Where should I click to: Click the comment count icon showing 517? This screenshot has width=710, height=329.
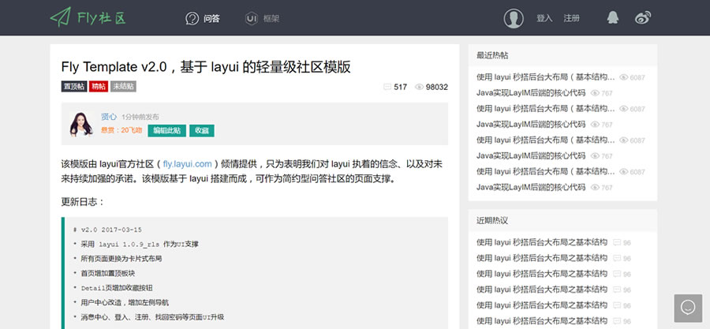pyautogui.click(x=387, y=87)
